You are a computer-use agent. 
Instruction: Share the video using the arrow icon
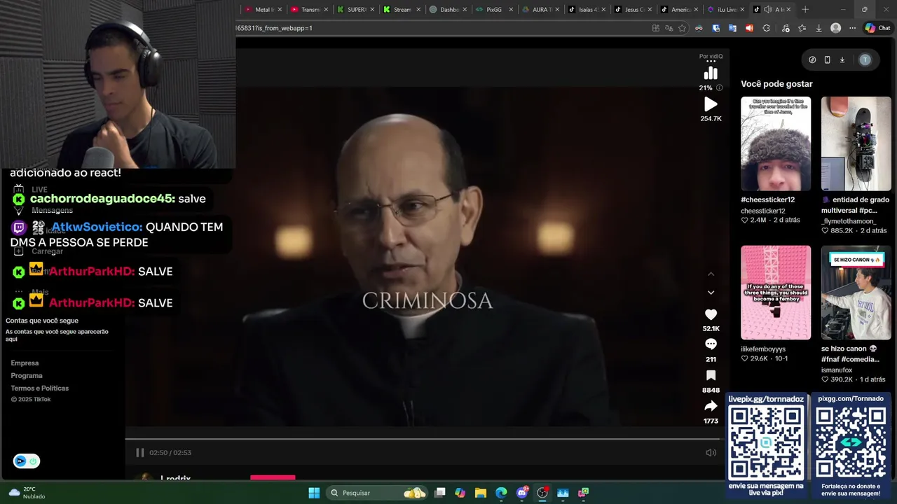[711, 406]
